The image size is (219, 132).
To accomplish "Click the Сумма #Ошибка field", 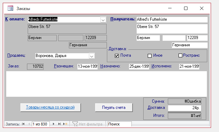I will [x=184, y=101].
